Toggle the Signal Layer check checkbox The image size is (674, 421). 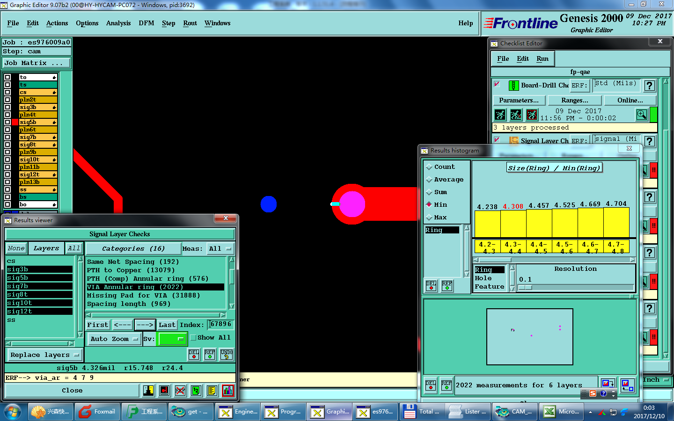497,140
